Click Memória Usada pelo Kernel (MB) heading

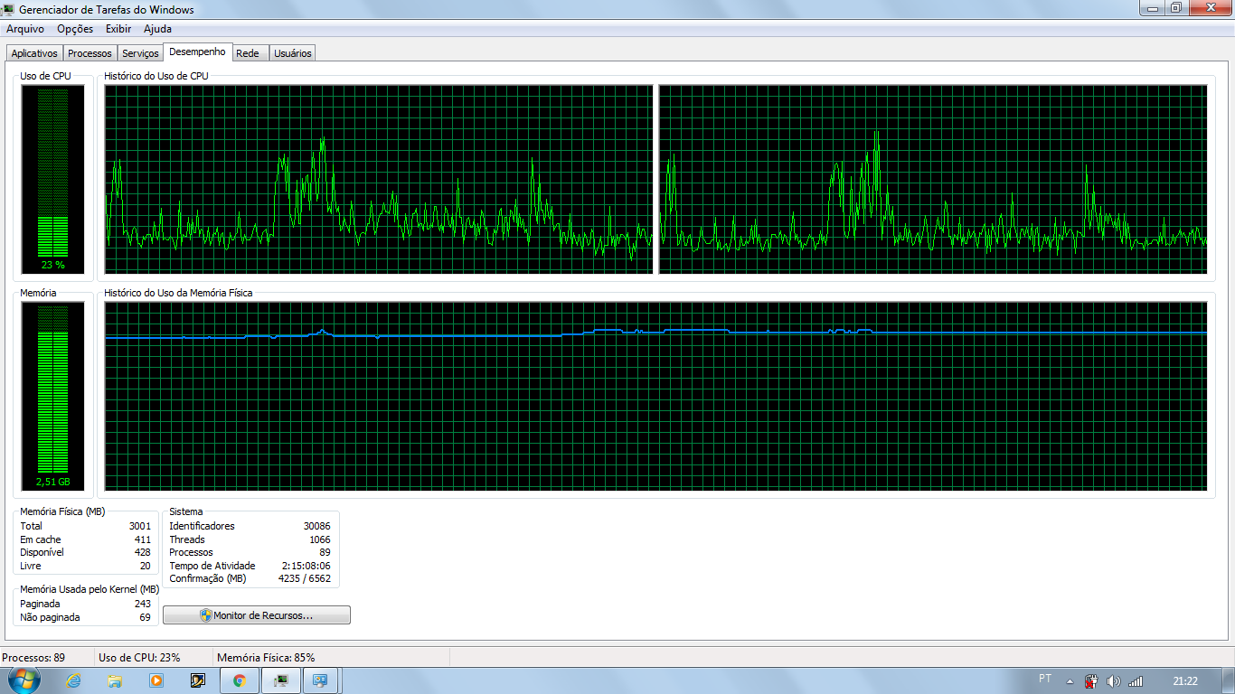[90, 589]
